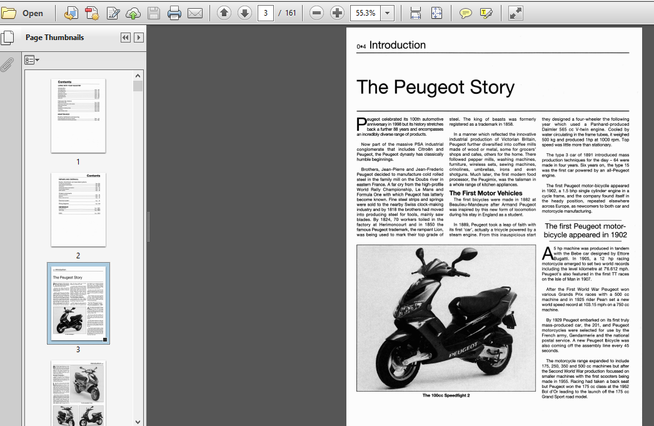This screenshot has height=426, width=654.
Task: Click the thumbnail scrollbar thumb
Action: pyautogui.click(x=138, y=86)
